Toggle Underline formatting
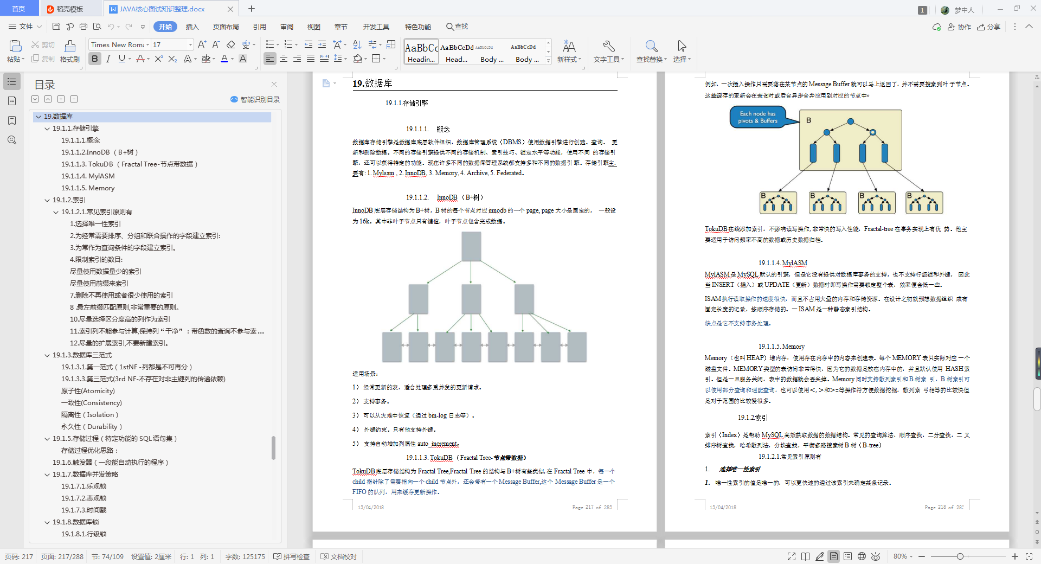Viewport: 1041px width, 564px height. (x=122, y=59)
